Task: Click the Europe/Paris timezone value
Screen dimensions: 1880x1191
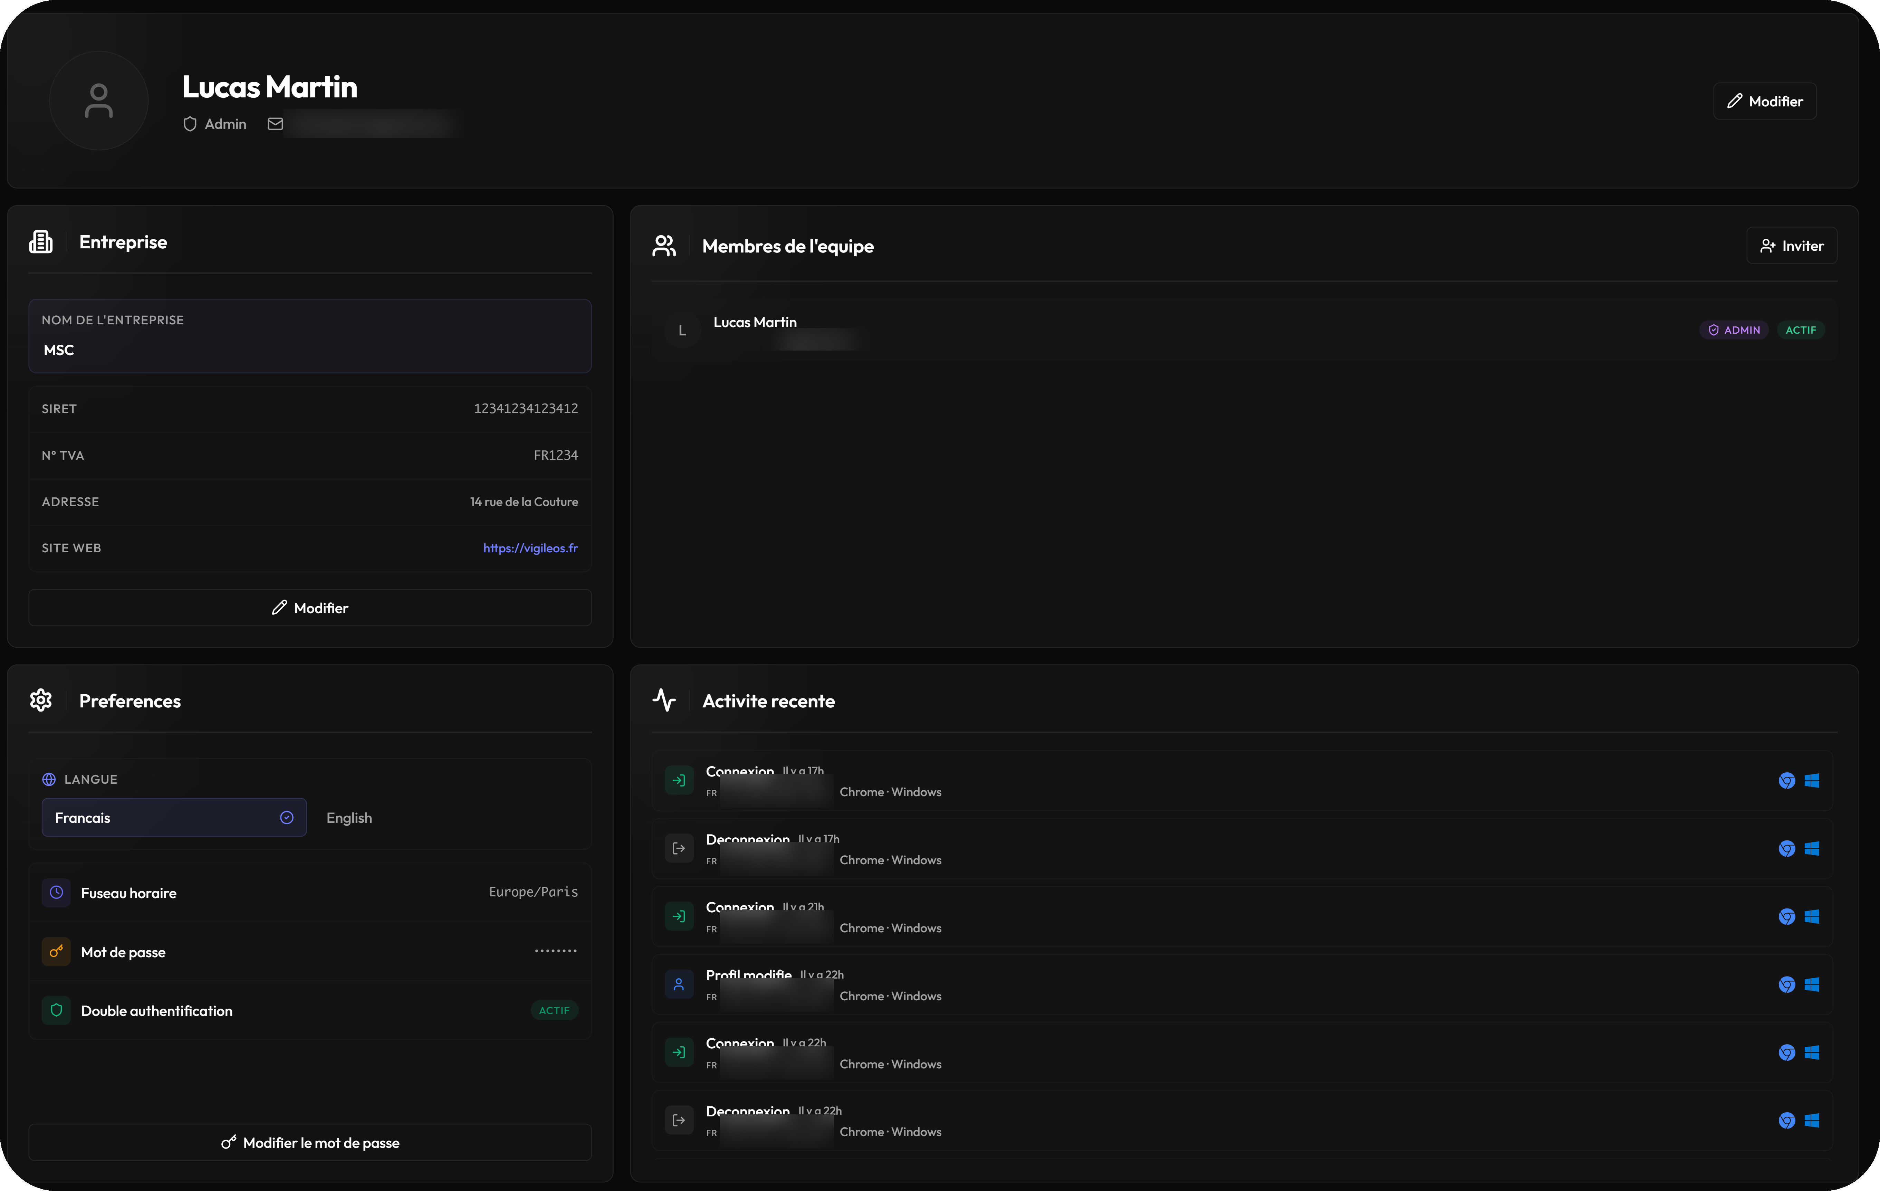Action: [533, 892]
